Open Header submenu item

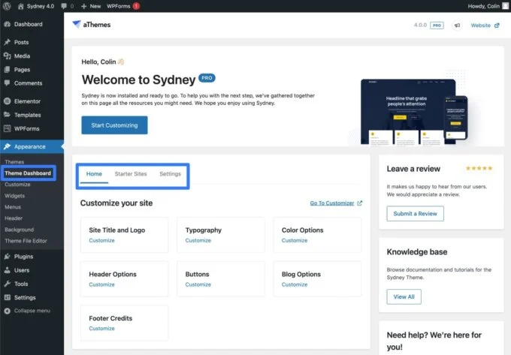[14, 218]
